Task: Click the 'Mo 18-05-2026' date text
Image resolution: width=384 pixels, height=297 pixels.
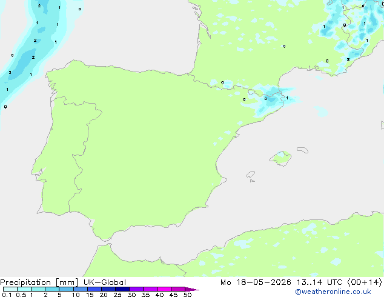Action: click(256, 282)
